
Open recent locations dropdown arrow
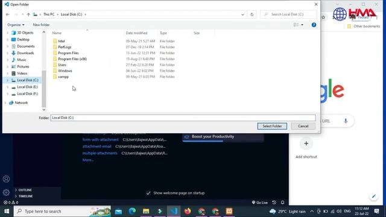(22, 14)
